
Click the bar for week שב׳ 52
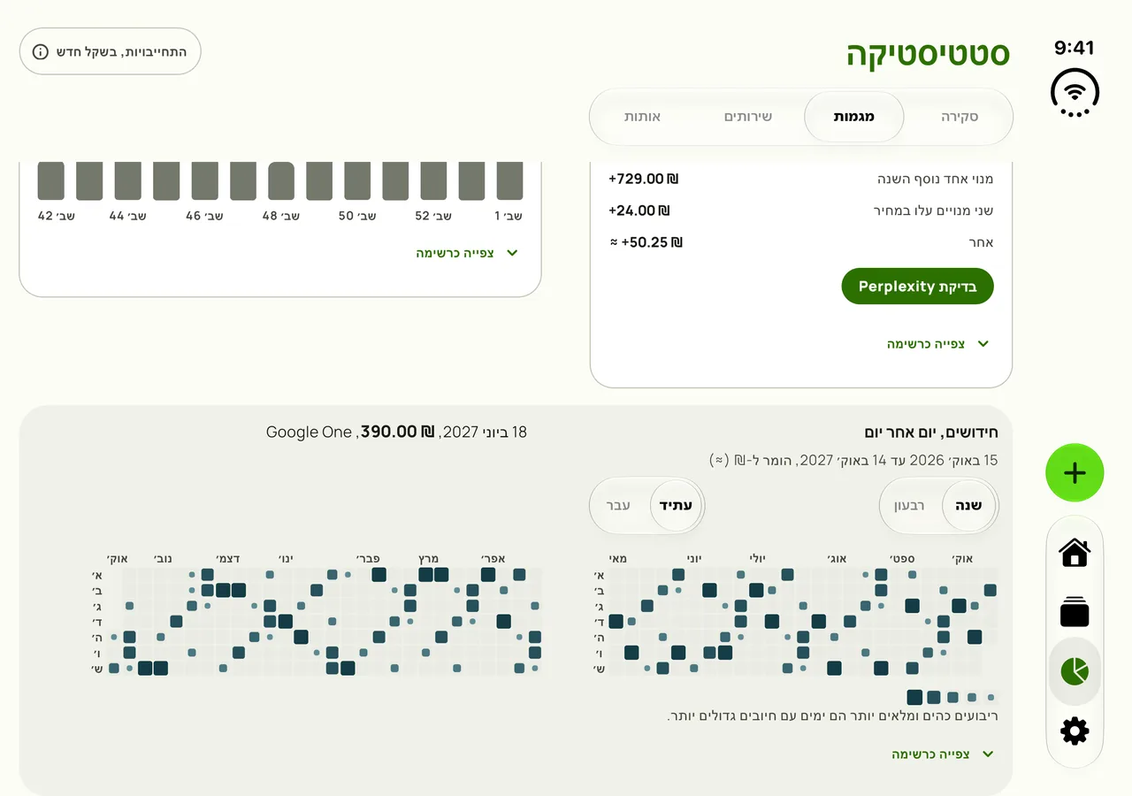click(x=433, y=180)
